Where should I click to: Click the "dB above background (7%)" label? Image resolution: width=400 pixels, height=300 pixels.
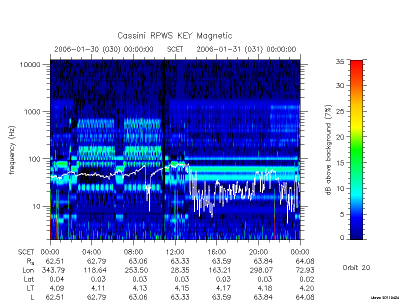pos(329,149)
